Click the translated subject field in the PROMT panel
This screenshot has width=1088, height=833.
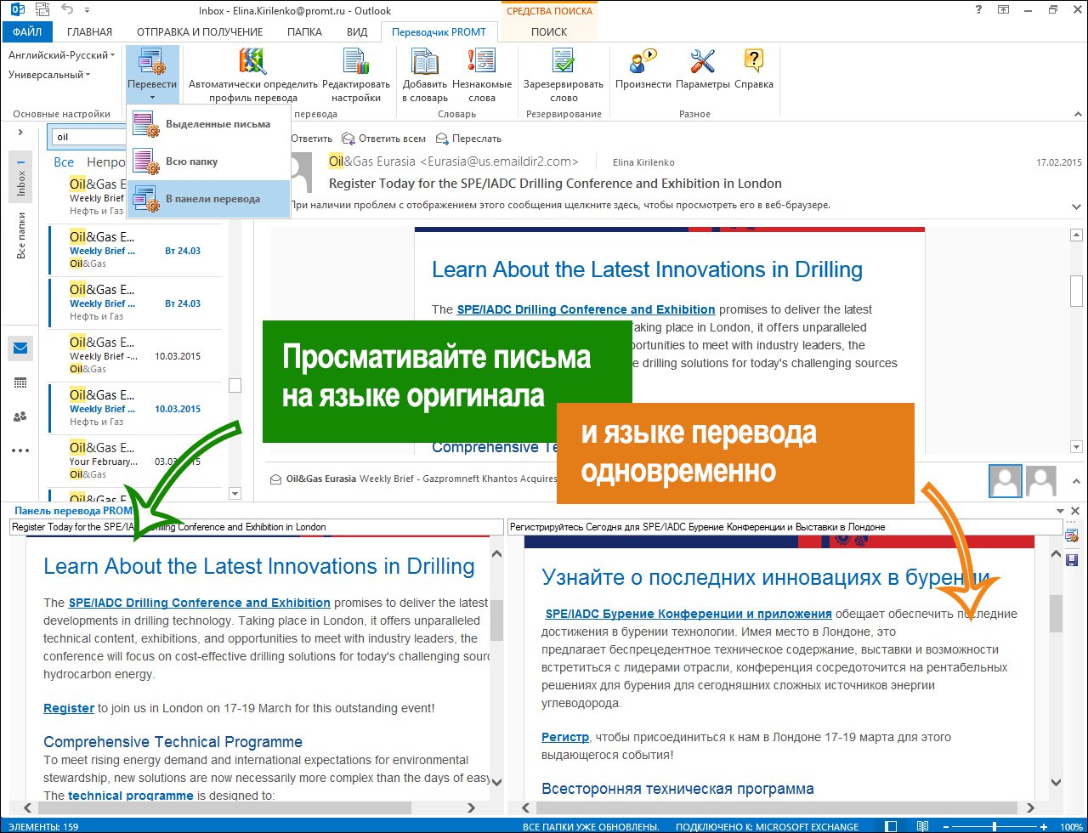784,527
